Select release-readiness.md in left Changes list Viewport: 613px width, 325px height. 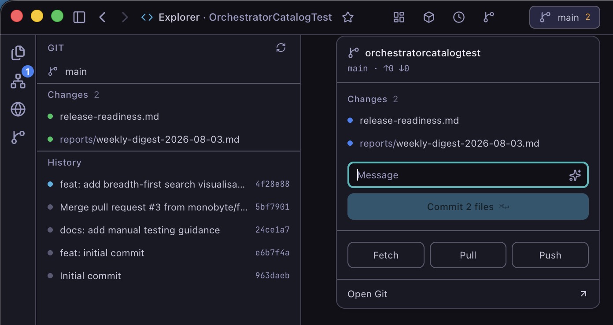click(x=169, y=117)
